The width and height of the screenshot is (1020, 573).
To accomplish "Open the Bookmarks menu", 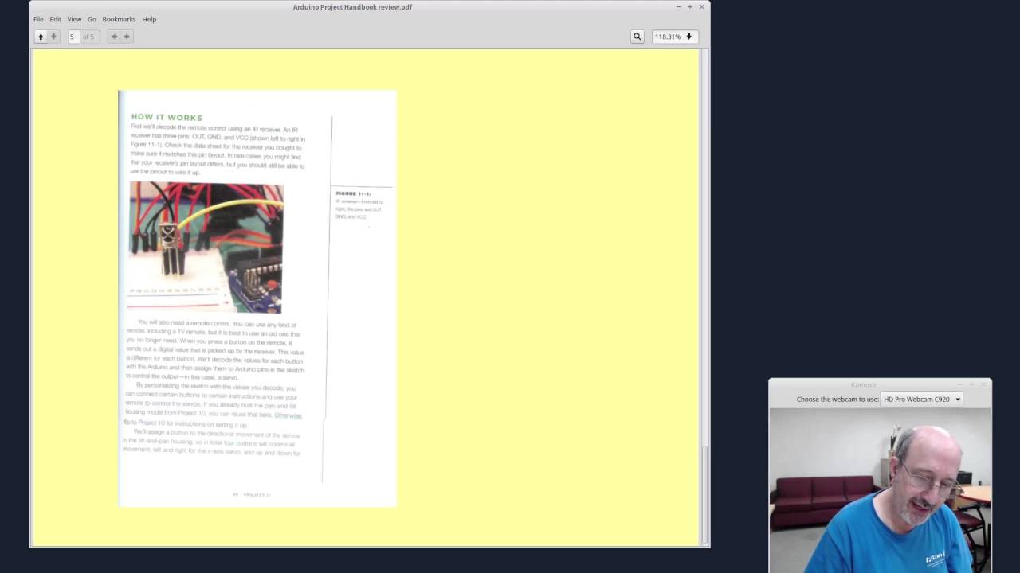I will click(119, 19).
